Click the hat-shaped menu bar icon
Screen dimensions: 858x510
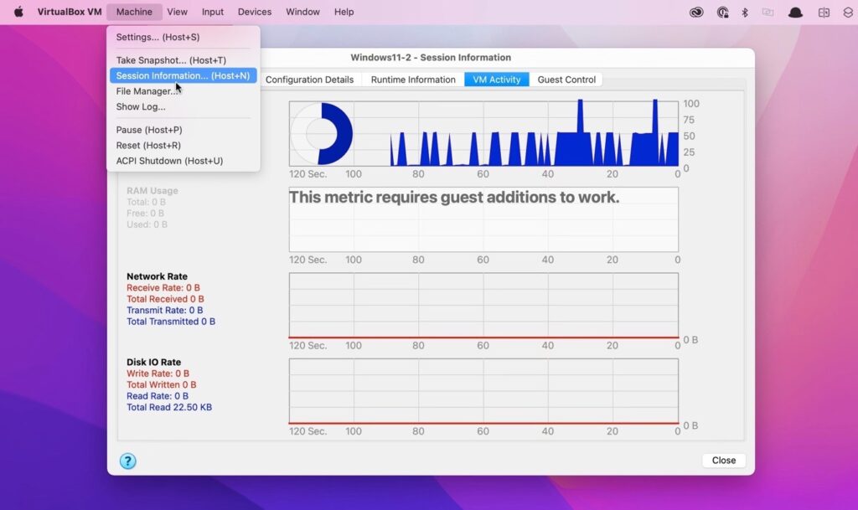point(795,13)
